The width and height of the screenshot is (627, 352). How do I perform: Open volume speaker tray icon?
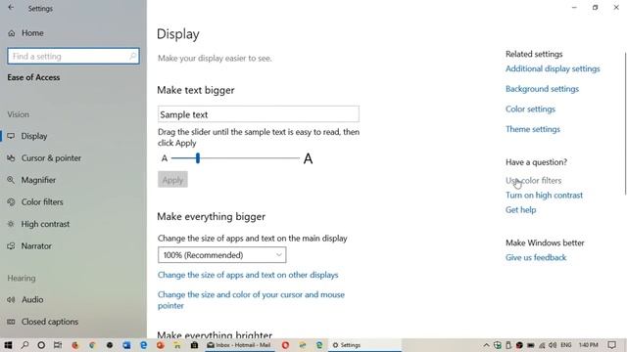553,345
